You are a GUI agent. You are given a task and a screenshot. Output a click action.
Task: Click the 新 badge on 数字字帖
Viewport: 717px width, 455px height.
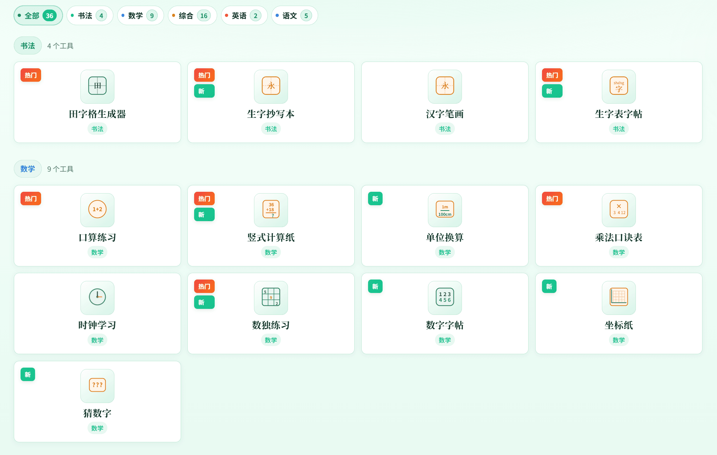tap(376, 286)
